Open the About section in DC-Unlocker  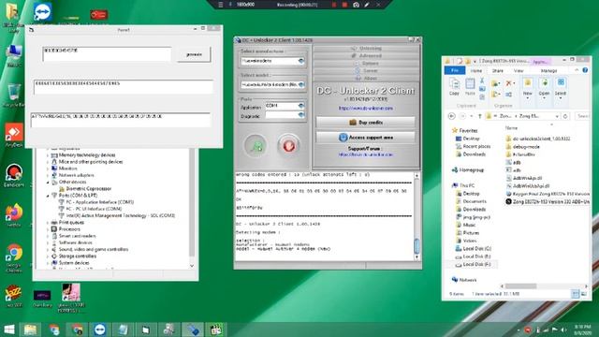coord(366,79)
